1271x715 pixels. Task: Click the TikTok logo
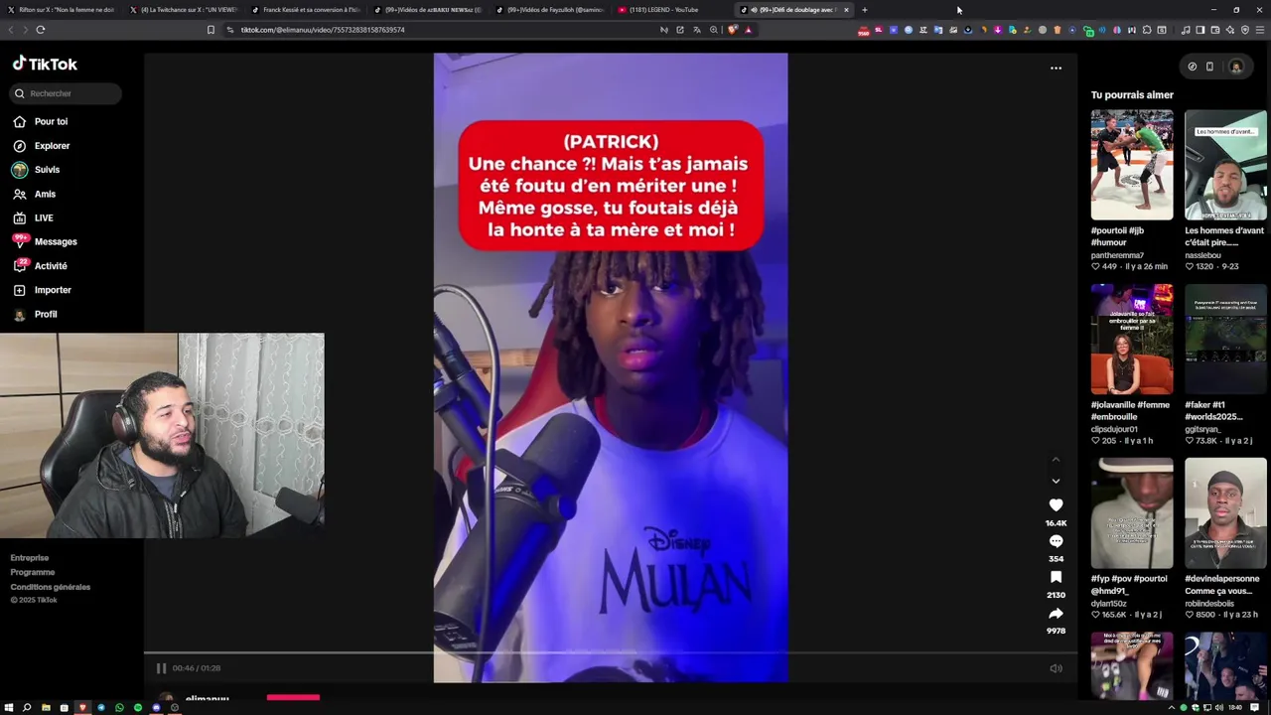[45, 64]
